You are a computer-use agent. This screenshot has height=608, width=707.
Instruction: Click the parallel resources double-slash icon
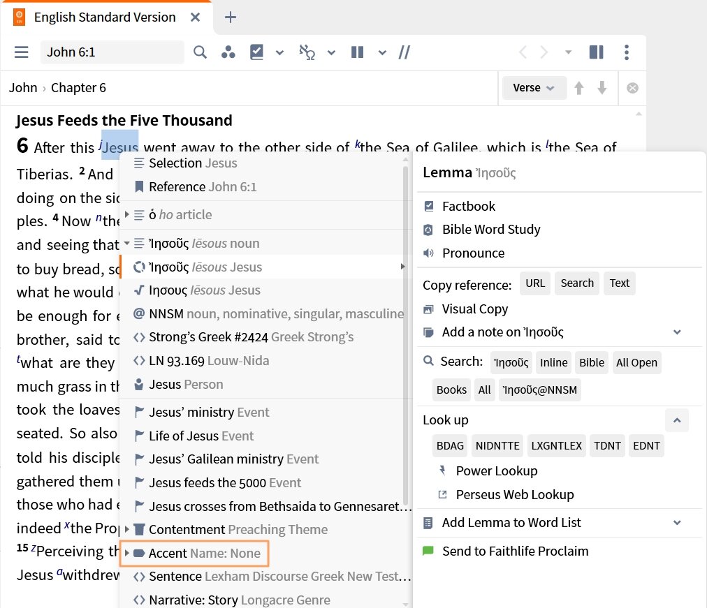point(404,52)
